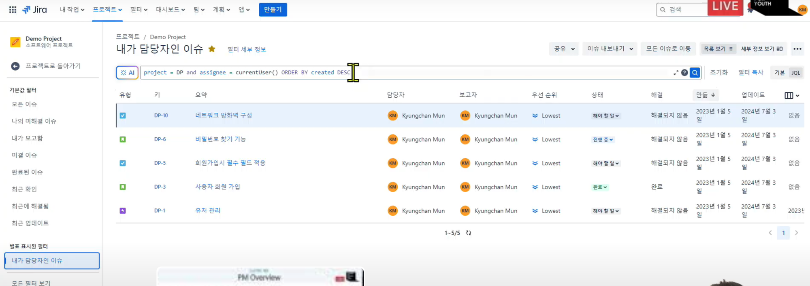
Task: Open the column configuration dropdown
Action: [x=792, y=96]
